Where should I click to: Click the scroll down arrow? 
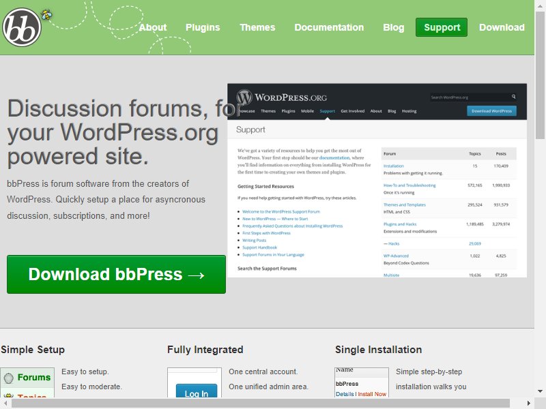click(x=540, y=391)
